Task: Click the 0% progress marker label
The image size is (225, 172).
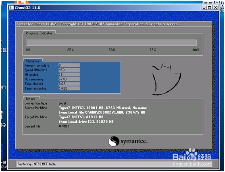Action: [28, 50]
